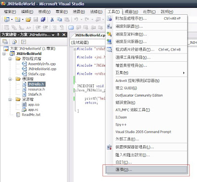Close the Solution Explorer panel
Viewport: 197px width, 182px height.
64,35
